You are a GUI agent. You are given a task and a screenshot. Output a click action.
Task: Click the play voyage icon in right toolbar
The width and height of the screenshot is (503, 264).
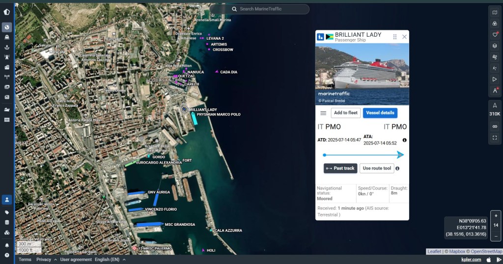(495, 79)
